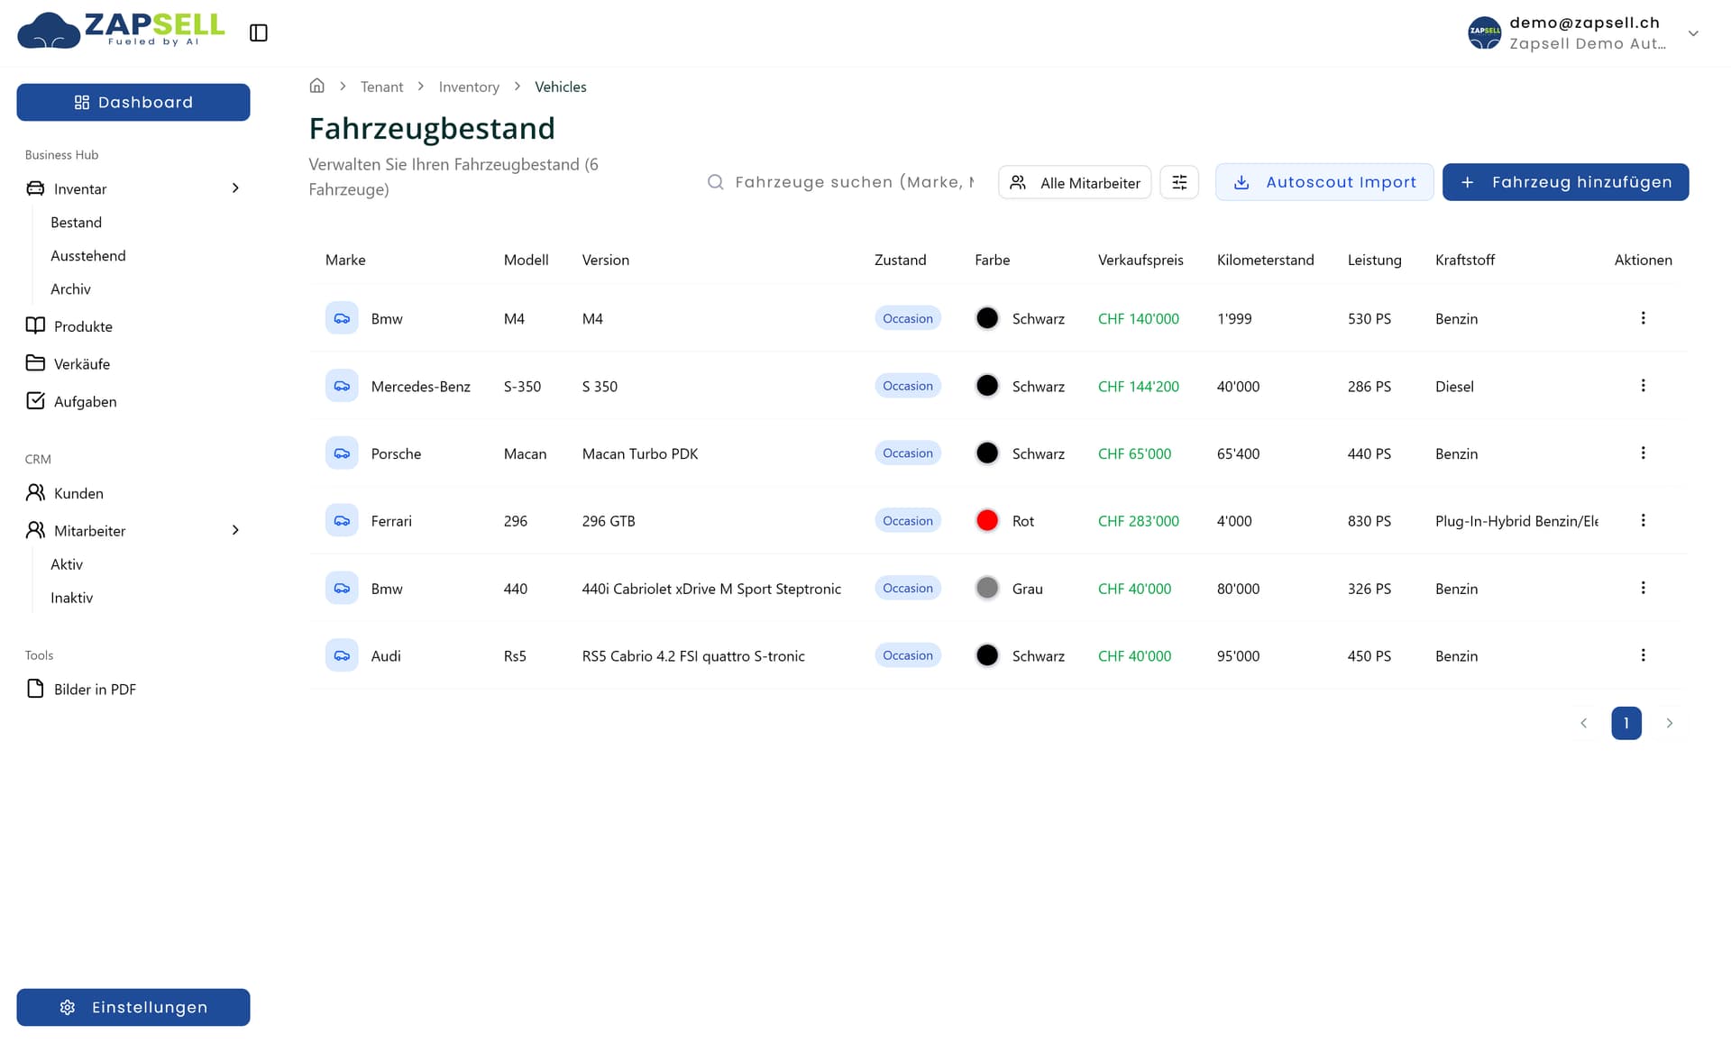The height and width of the screenshot is (1043, 1731).
Task: Expand the Inventar submenu chevron
Action: [x=235, y=188]
